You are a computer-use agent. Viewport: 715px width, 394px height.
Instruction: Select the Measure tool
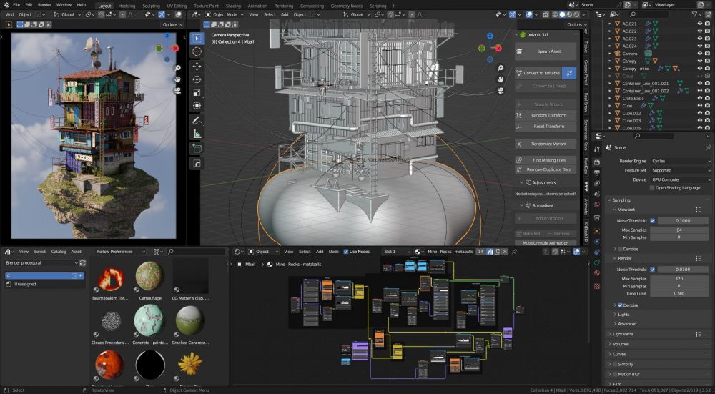tap(197, 134)
